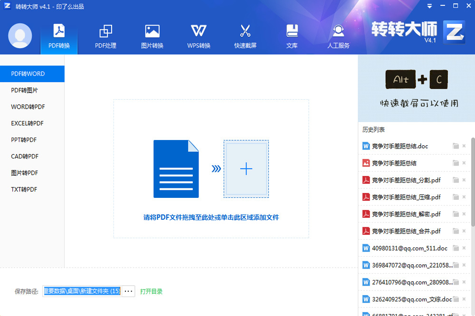This screenshot has width=475, height=316.
Task: Open history item 369847072@qq.com_221058
Action: (412, 265)
